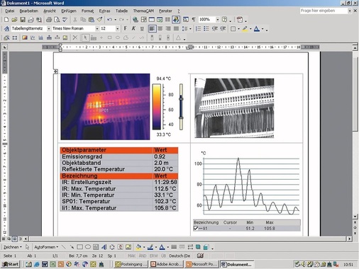
Task: Copy selection using the copy icon
Action: (x=83, y=20)
